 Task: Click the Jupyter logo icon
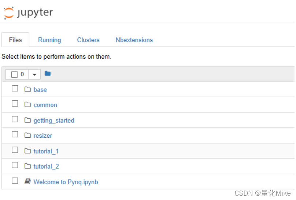(9, 13)
